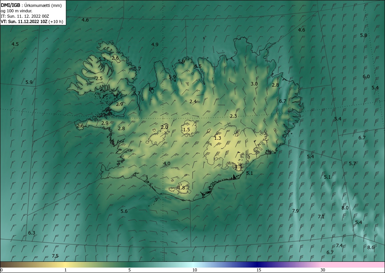Click the 1.5 value inside Hofsjökull glacier

(187, 130)
